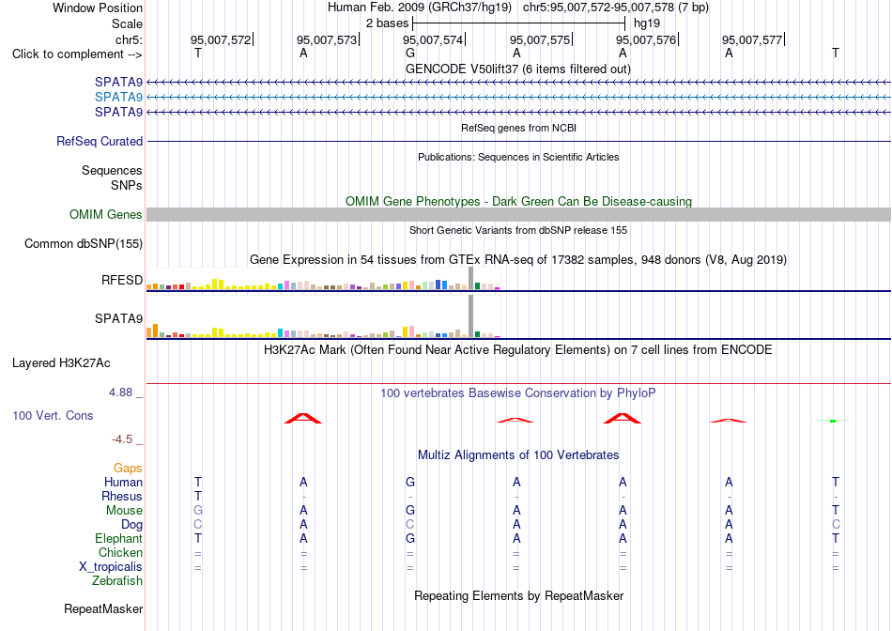Click the red conservation peak under 95,007,573
Viewport: 892px width, 631px height.
(x=303, y=418)
